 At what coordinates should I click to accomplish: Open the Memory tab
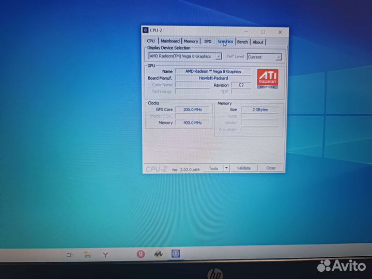[x=191, y=41]
